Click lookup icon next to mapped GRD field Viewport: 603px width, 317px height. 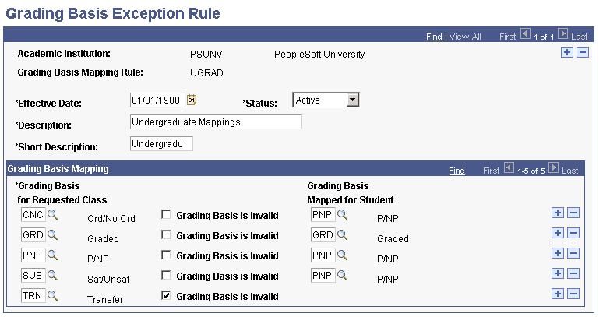[x=341, y=235]
